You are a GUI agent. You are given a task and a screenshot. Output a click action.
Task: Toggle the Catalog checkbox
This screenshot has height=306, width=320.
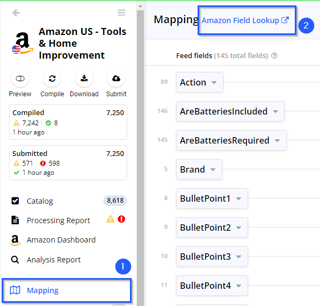[x=15, y=201]
